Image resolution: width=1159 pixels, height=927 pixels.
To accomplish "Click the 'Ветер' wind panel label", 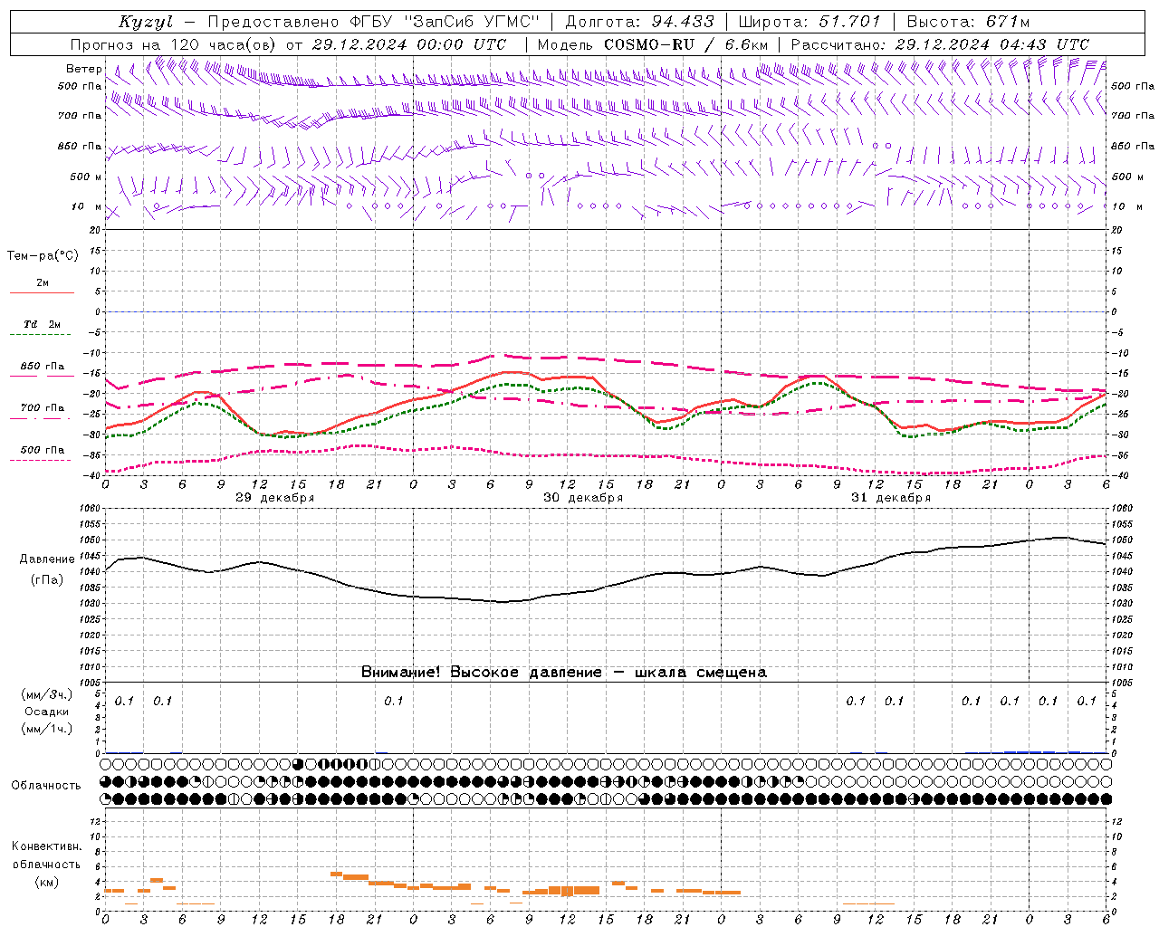I will pyautogui.click(x=84, y=69).
